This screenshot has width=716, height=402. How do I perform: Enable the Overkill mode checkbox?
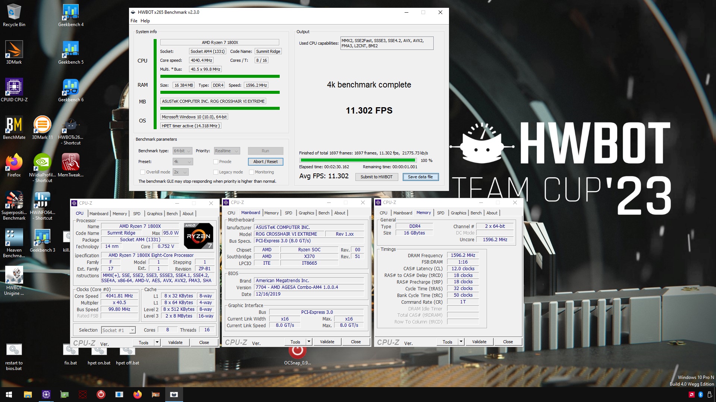[142, 172]
